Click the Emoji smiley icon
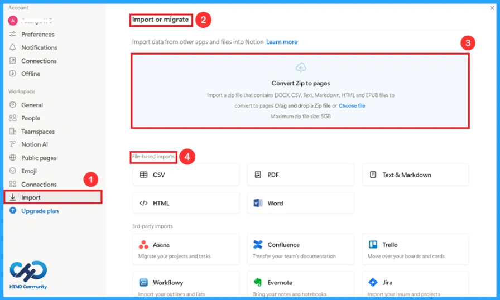The image size is (500, 300). (12, 171)
